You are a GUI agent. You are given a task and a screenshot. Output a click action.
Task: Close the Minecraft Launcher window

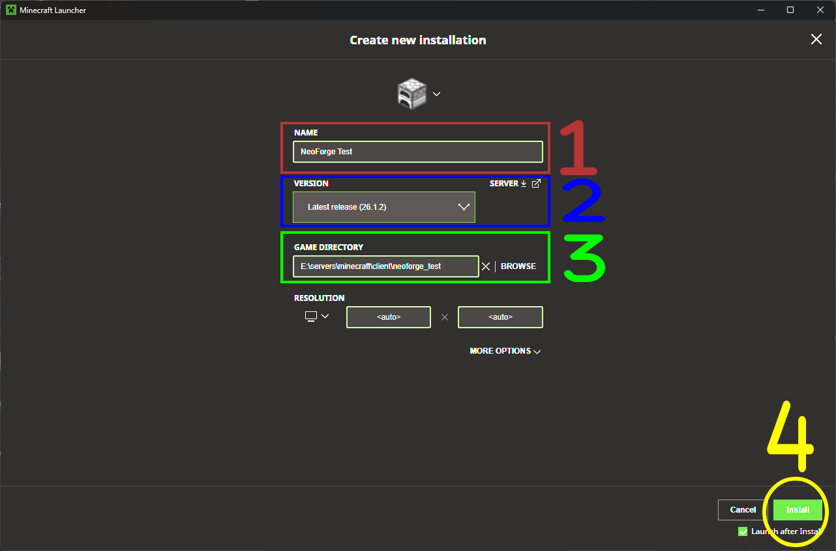point(820,10)
